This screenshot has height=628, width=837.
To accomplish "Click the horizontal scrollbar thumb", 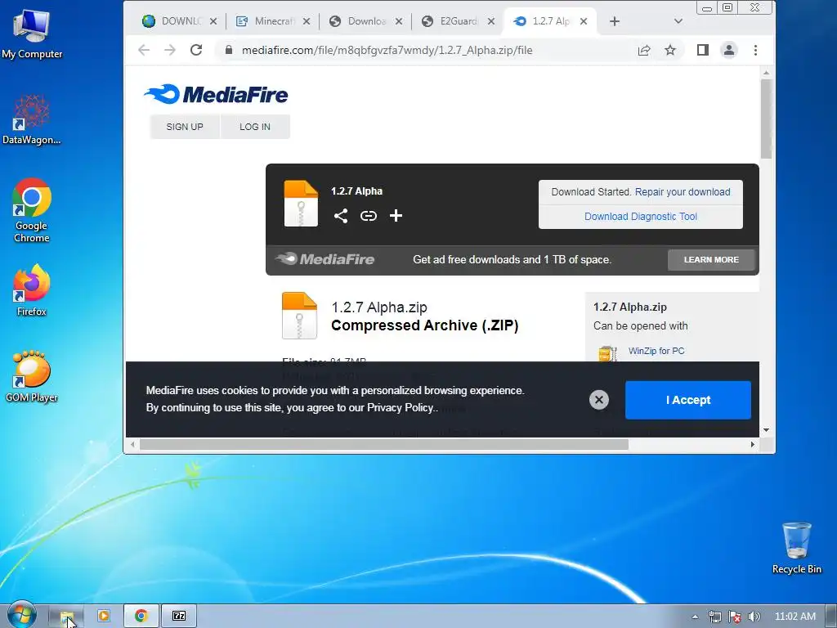I will (384, 444).
